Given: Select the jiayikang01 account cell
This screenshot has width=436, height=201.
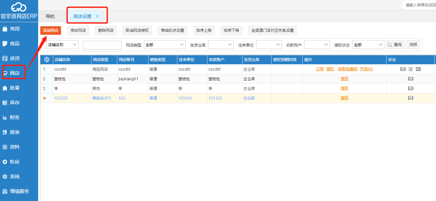Looking at the screenshot, I should tap(132, 79).
